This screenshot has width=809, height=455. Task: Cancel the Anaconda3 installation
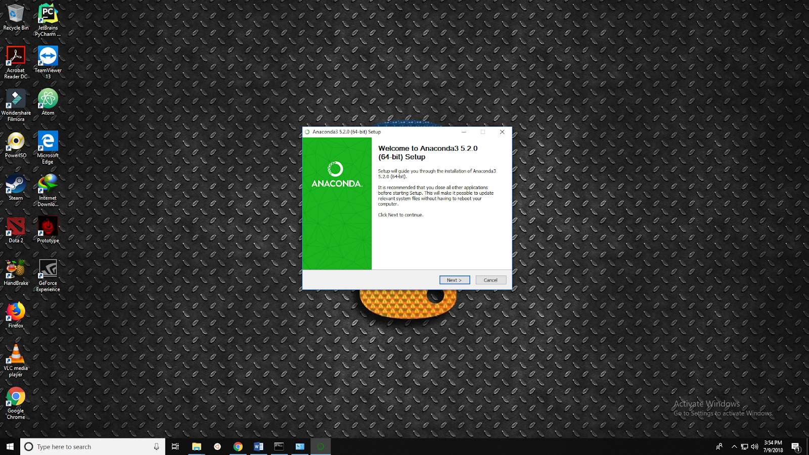pos(490,280)
